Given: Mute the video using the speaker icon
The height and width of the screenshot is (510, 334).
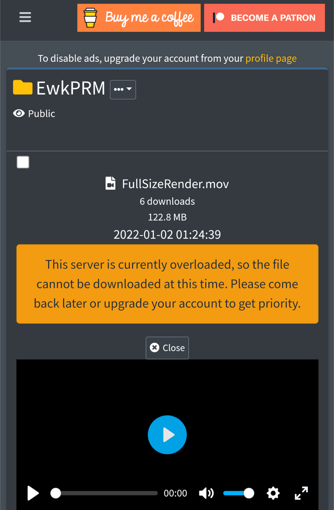Looking at the screenshot, I should 207,493.
